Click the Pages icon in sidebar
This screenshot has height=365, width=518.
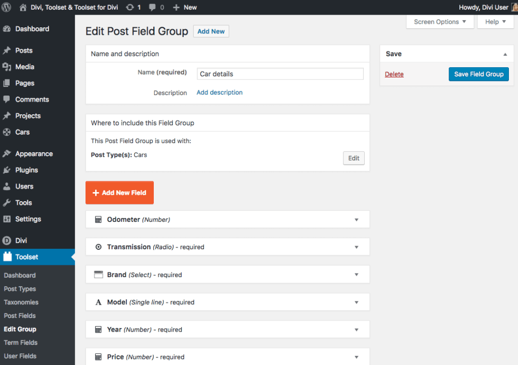click(x=7, y=83)
